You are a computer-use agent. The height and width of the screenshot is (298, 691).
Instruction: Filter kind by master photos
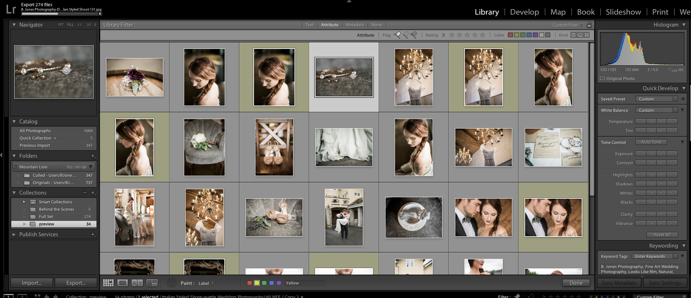(573, 35)
